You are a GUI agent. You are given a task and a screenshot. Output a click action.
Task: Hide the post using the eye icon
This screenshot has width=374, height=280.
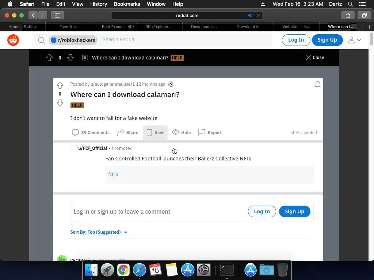pos(182,132)
